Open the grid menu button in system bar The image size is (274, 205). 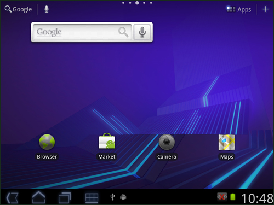pyautogui.click(x=92, y=198)
